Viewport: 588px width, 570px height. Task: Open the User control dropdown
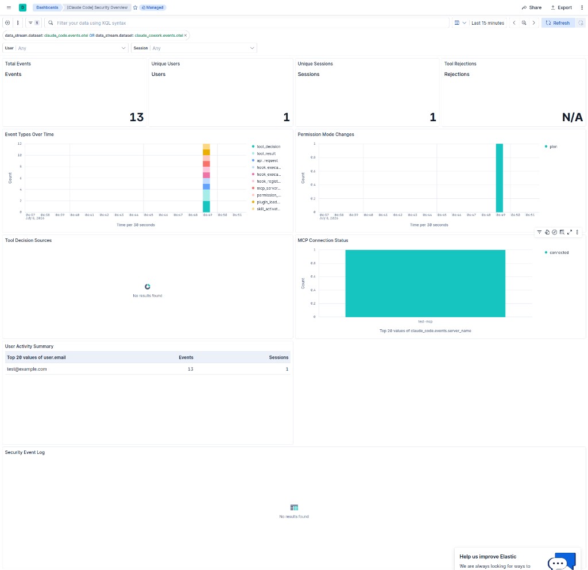coord(65,48)
